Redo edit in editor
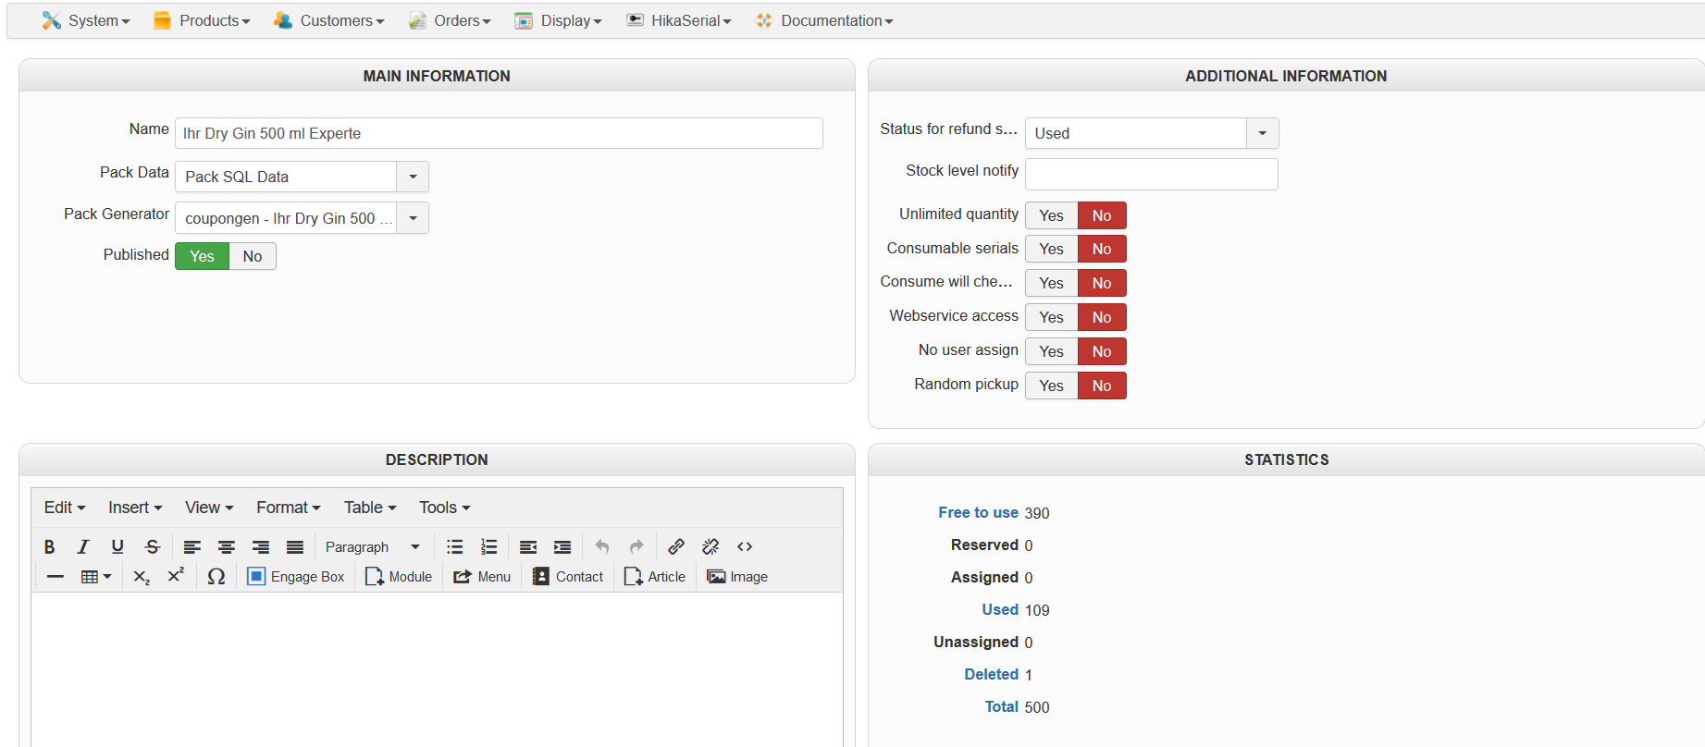 point(636,546)
